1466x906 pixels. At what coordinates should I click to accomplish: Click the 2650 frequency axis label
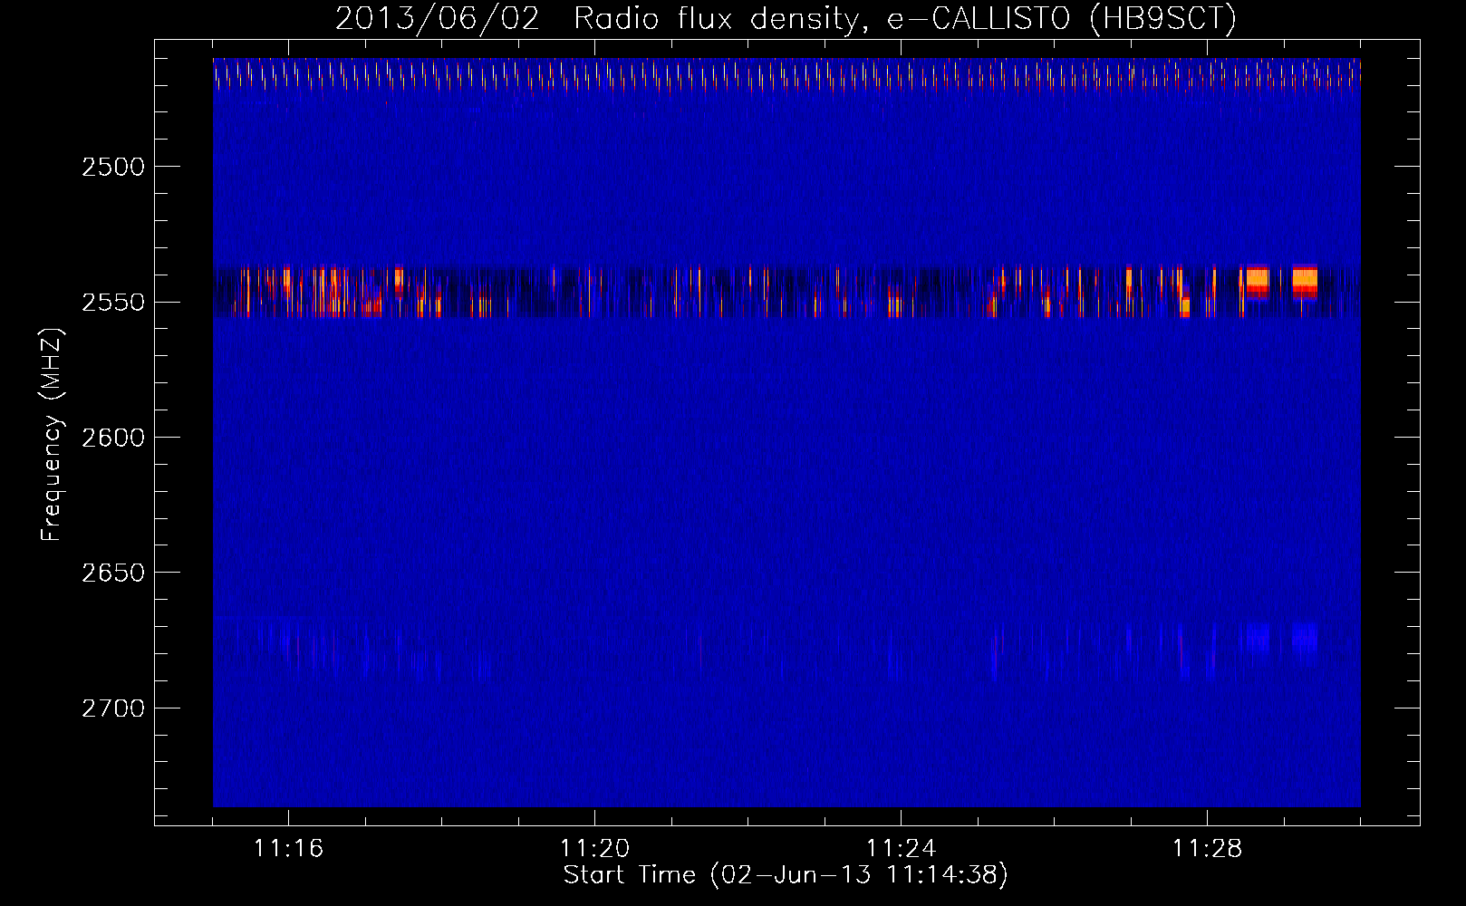[113, 573]
